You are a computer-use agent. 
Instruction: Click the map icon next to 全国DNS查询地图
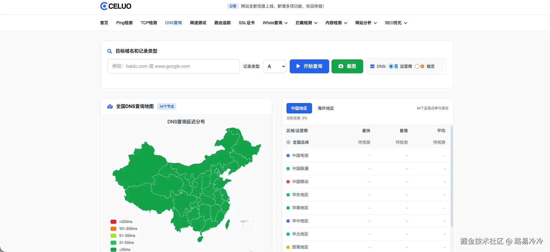pos(110,107)
